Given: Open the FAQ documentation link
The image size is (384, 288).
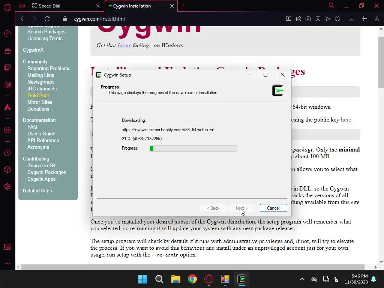Looking at the screenshot, I should coord(32,127).
